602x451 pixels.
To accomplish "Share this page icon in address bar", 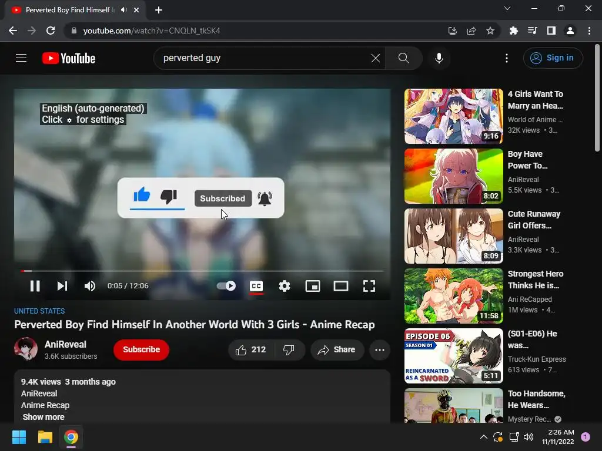I will (x=471, y=31).
